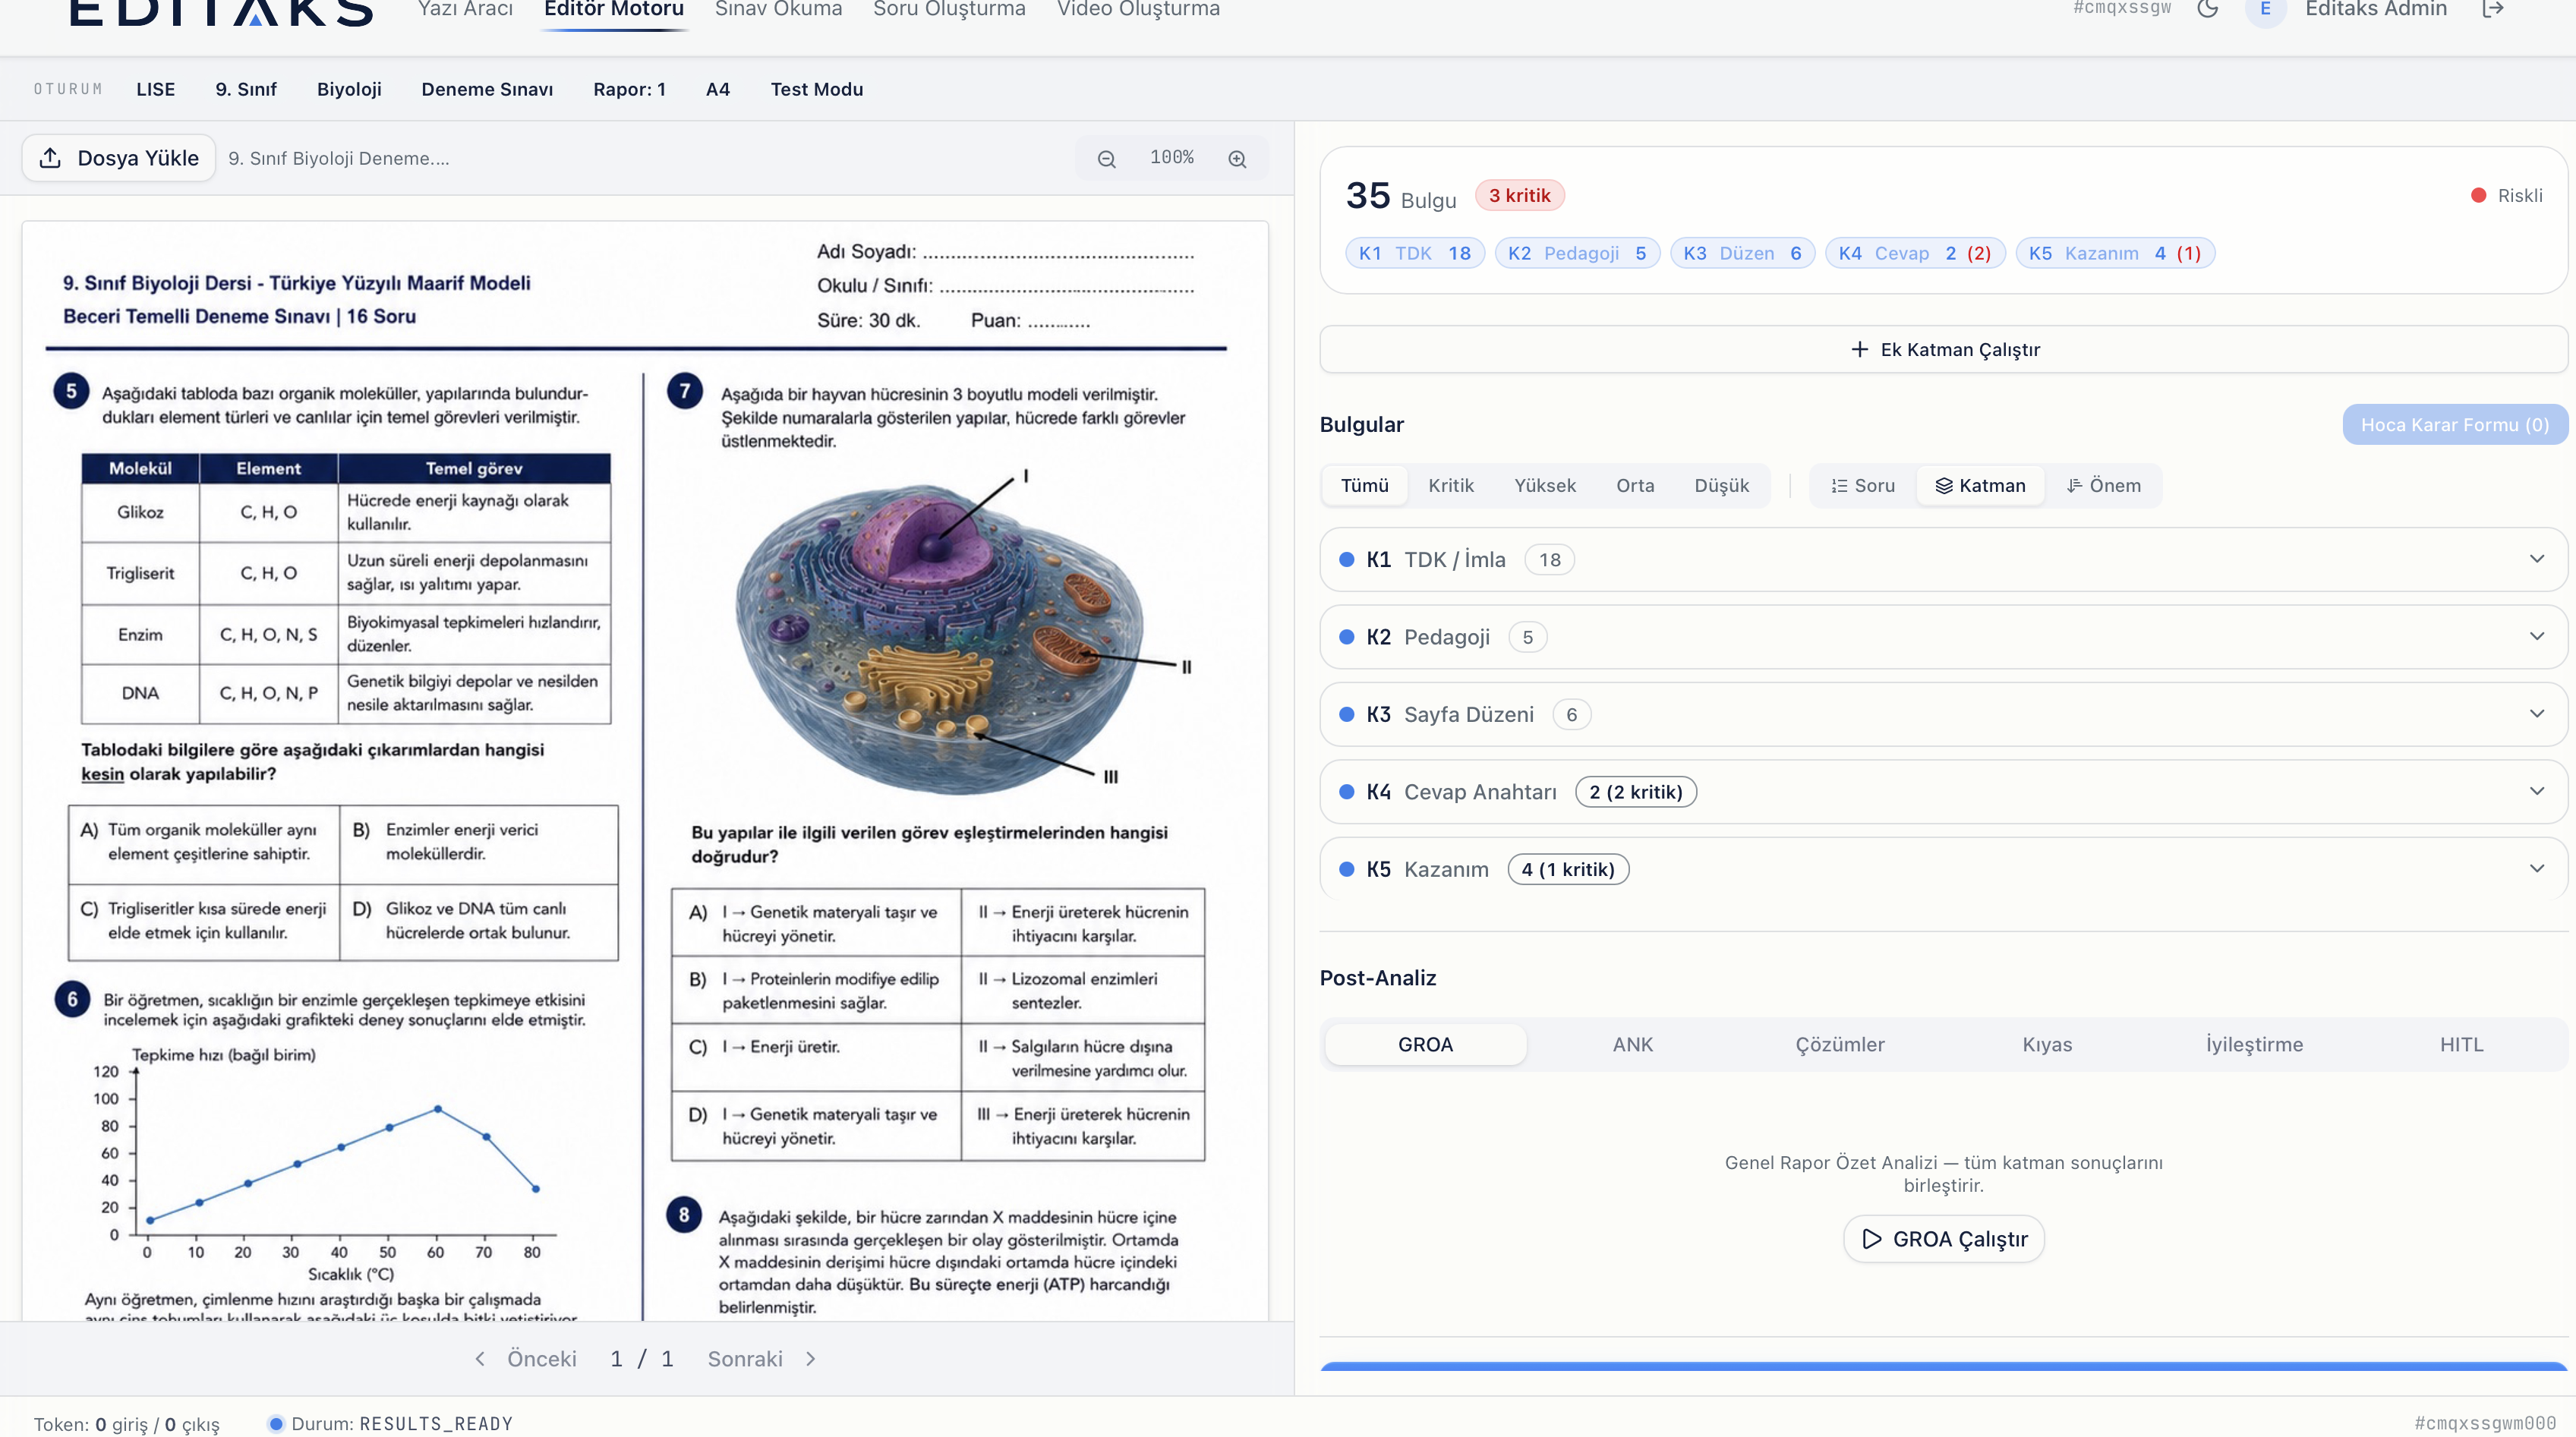Click the 100% zoom level display
The image size is (2576, 1437).
pyautogui.click(x=1171, y=158)
